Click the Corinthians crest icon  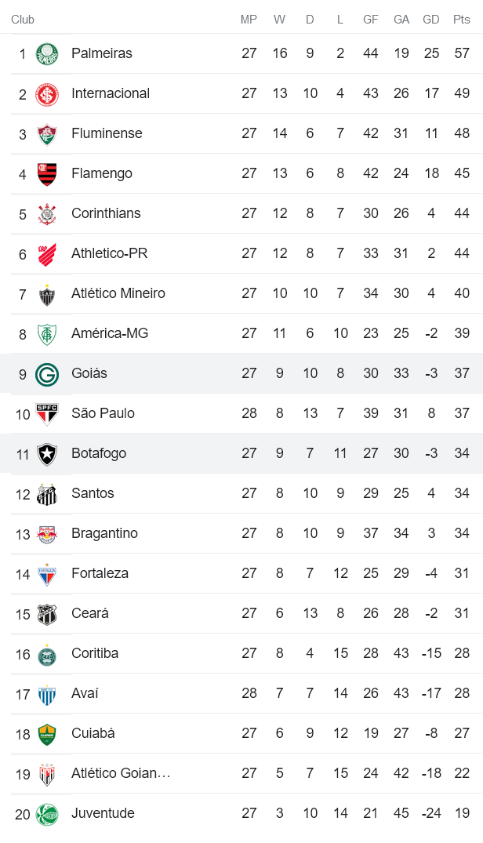(x=46, y=213)
